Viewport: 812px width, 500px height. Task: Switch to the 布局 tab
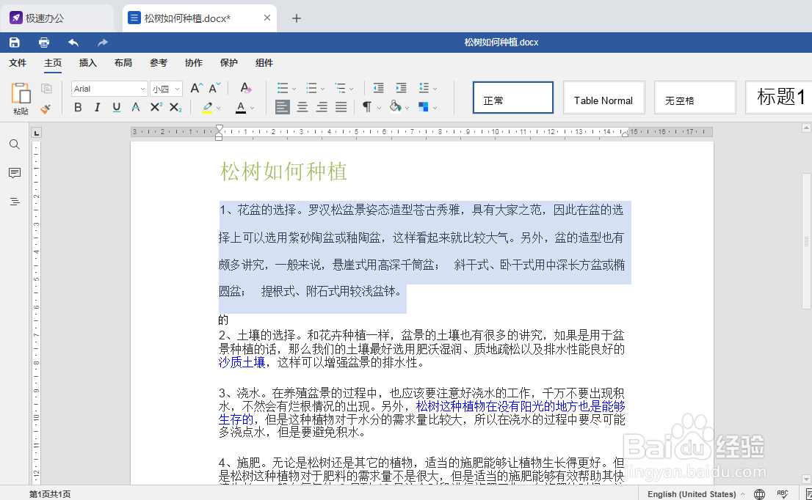123,62
